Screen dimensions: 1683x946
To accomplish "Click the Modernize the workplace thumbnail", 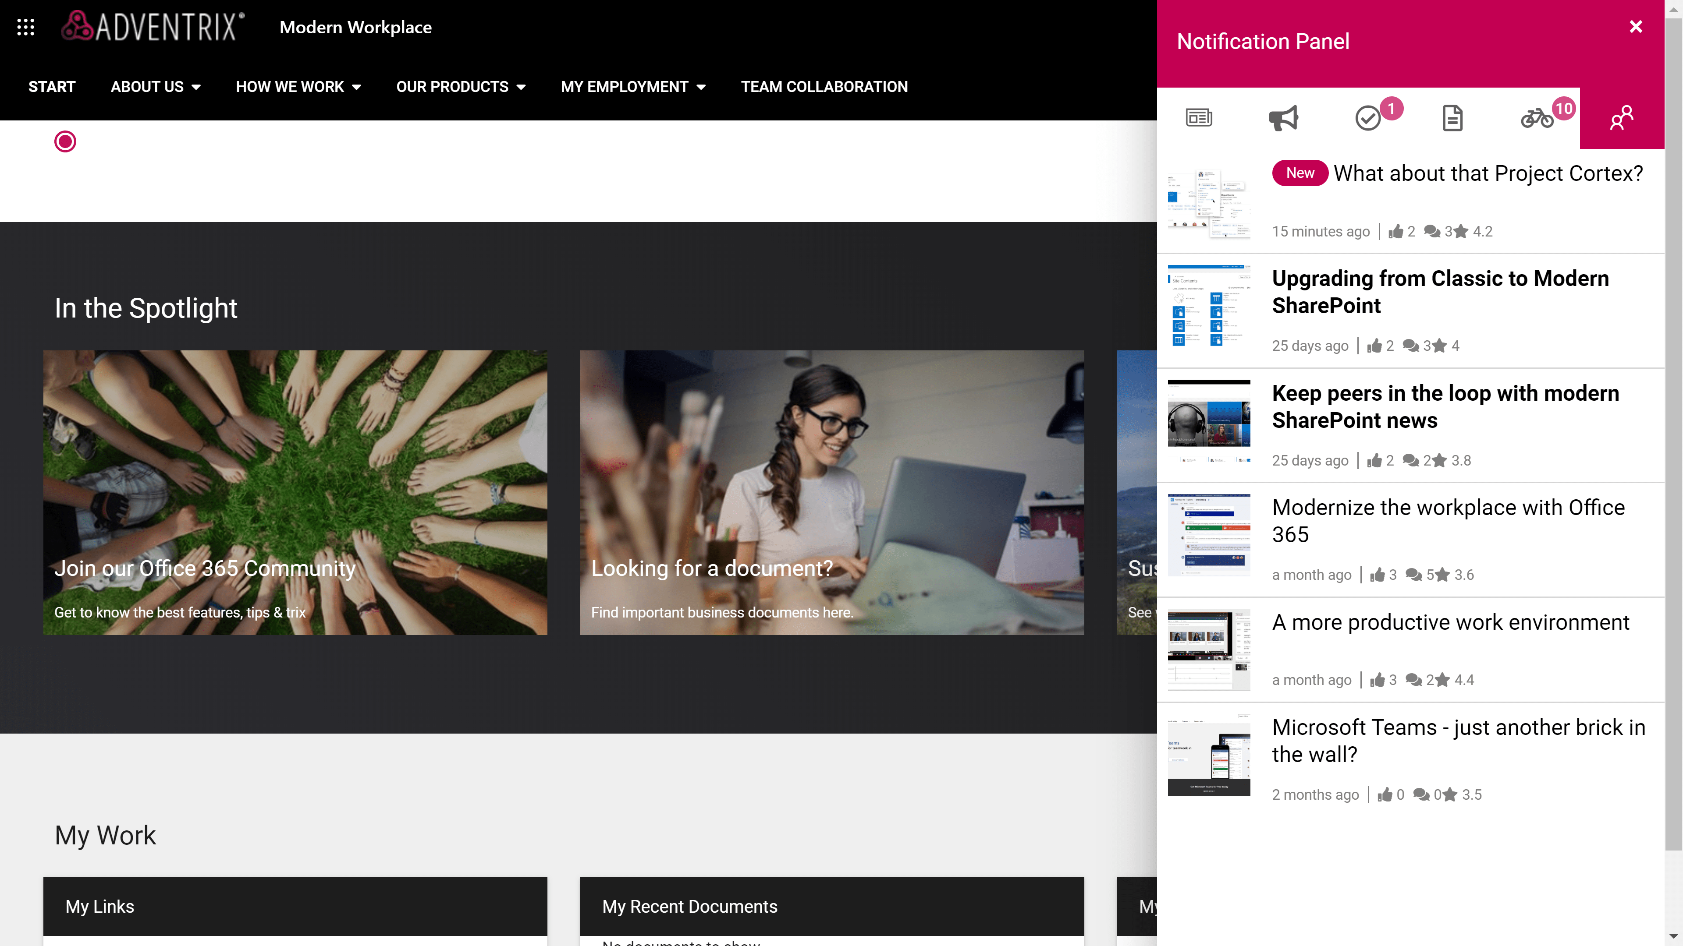I will [1209, 535].
